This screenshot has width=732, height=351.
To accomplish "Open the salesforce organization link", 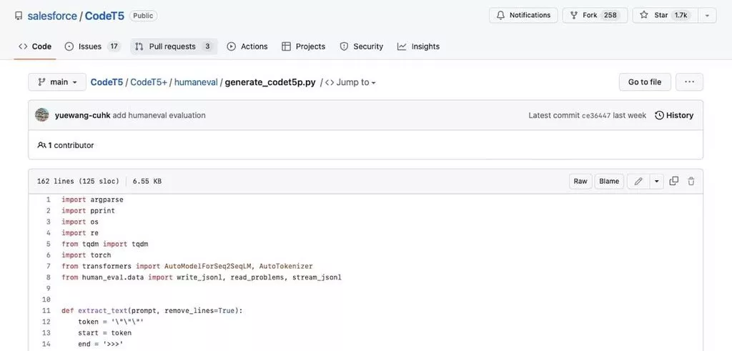I will coord(51,15).
